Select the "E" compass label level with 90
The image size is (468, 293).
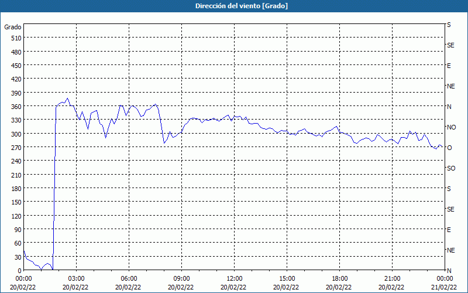(449, 230)
